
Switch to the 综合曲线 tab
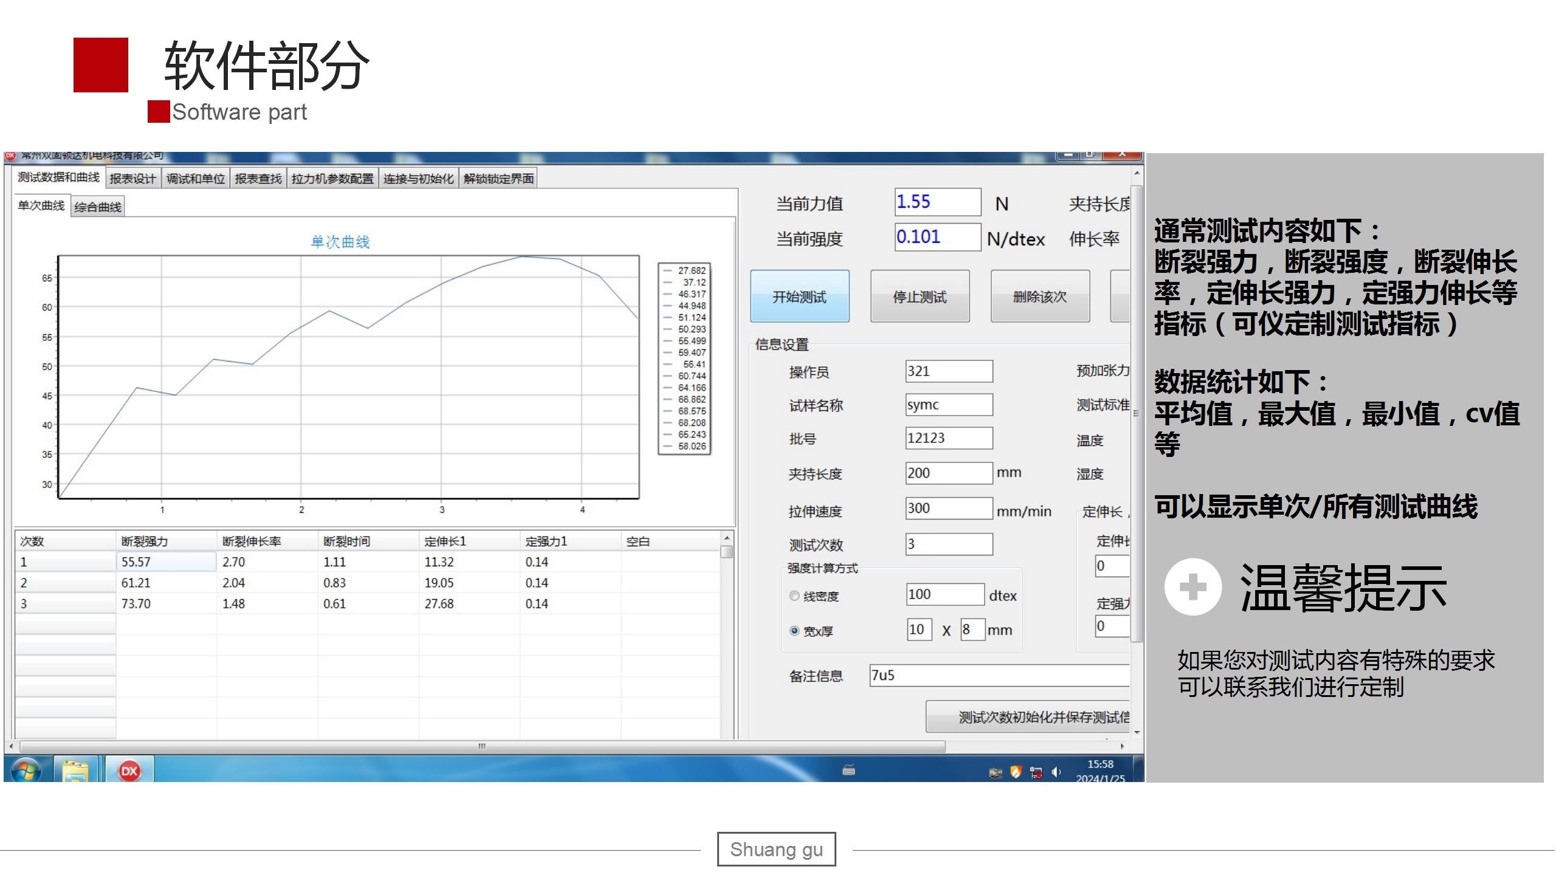coord(97,207)
